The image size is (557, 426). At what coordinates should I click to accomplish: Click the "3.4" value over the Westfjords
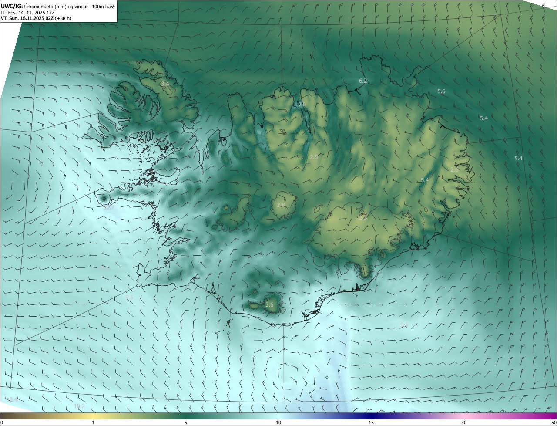164,84
